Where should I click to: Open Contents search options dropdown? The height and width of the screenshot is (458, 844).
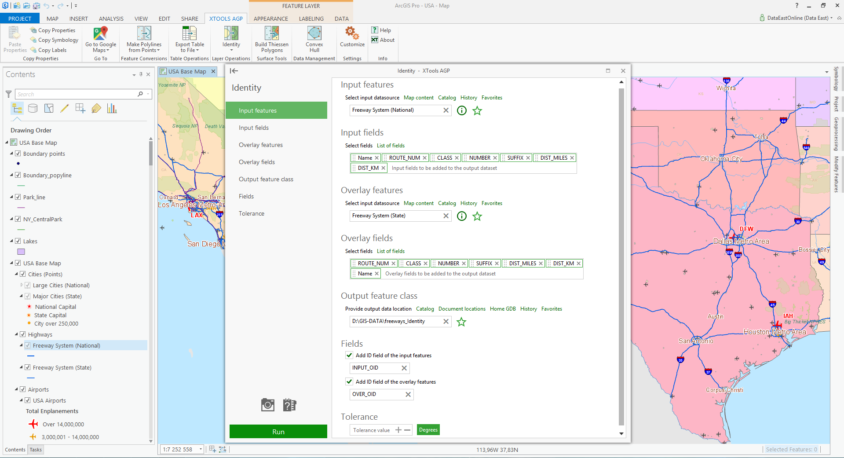(148, 94)
